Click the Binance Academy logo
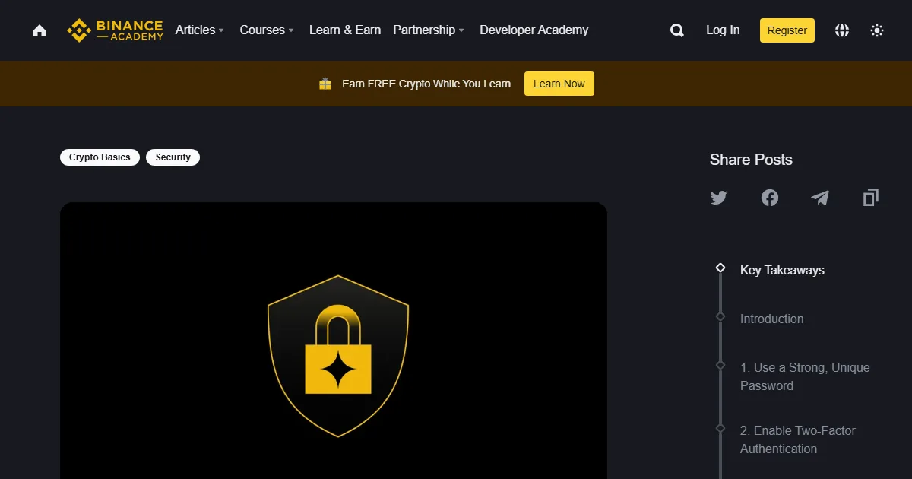Screen dimensions: 912x479 pyautogui.click(x=115, y=30)
